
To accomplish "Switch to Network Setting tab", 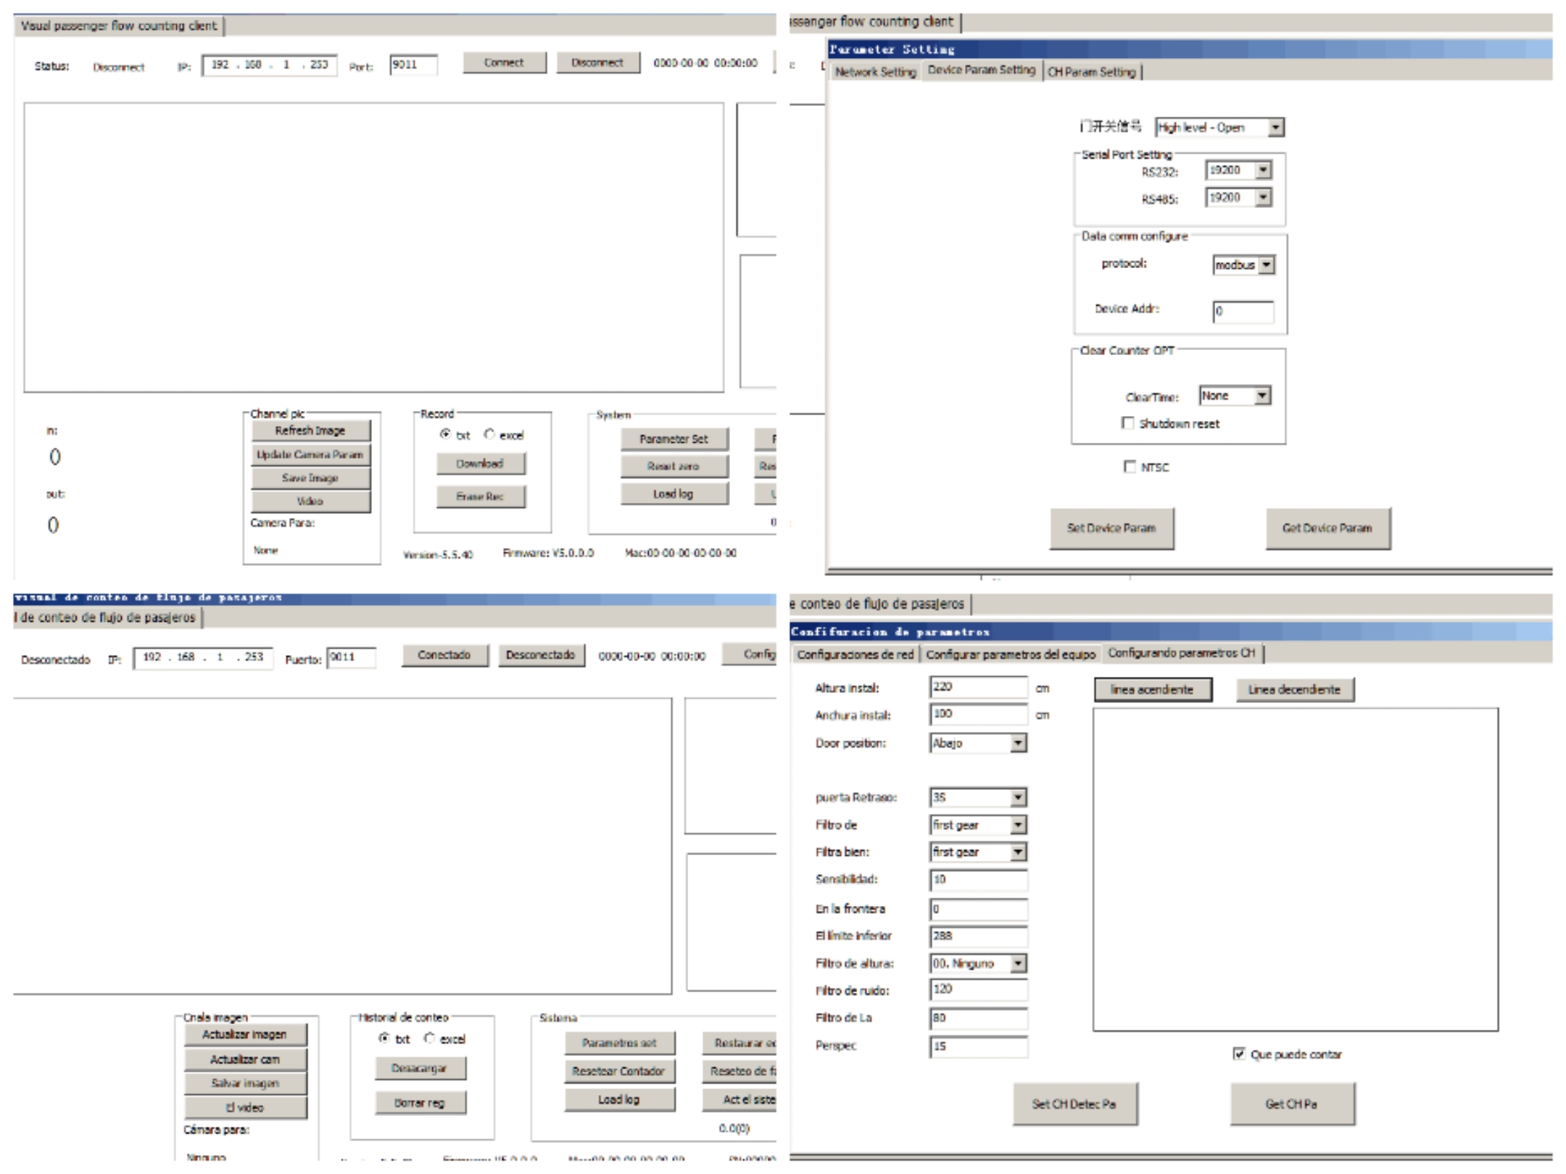I will point(875,72).
